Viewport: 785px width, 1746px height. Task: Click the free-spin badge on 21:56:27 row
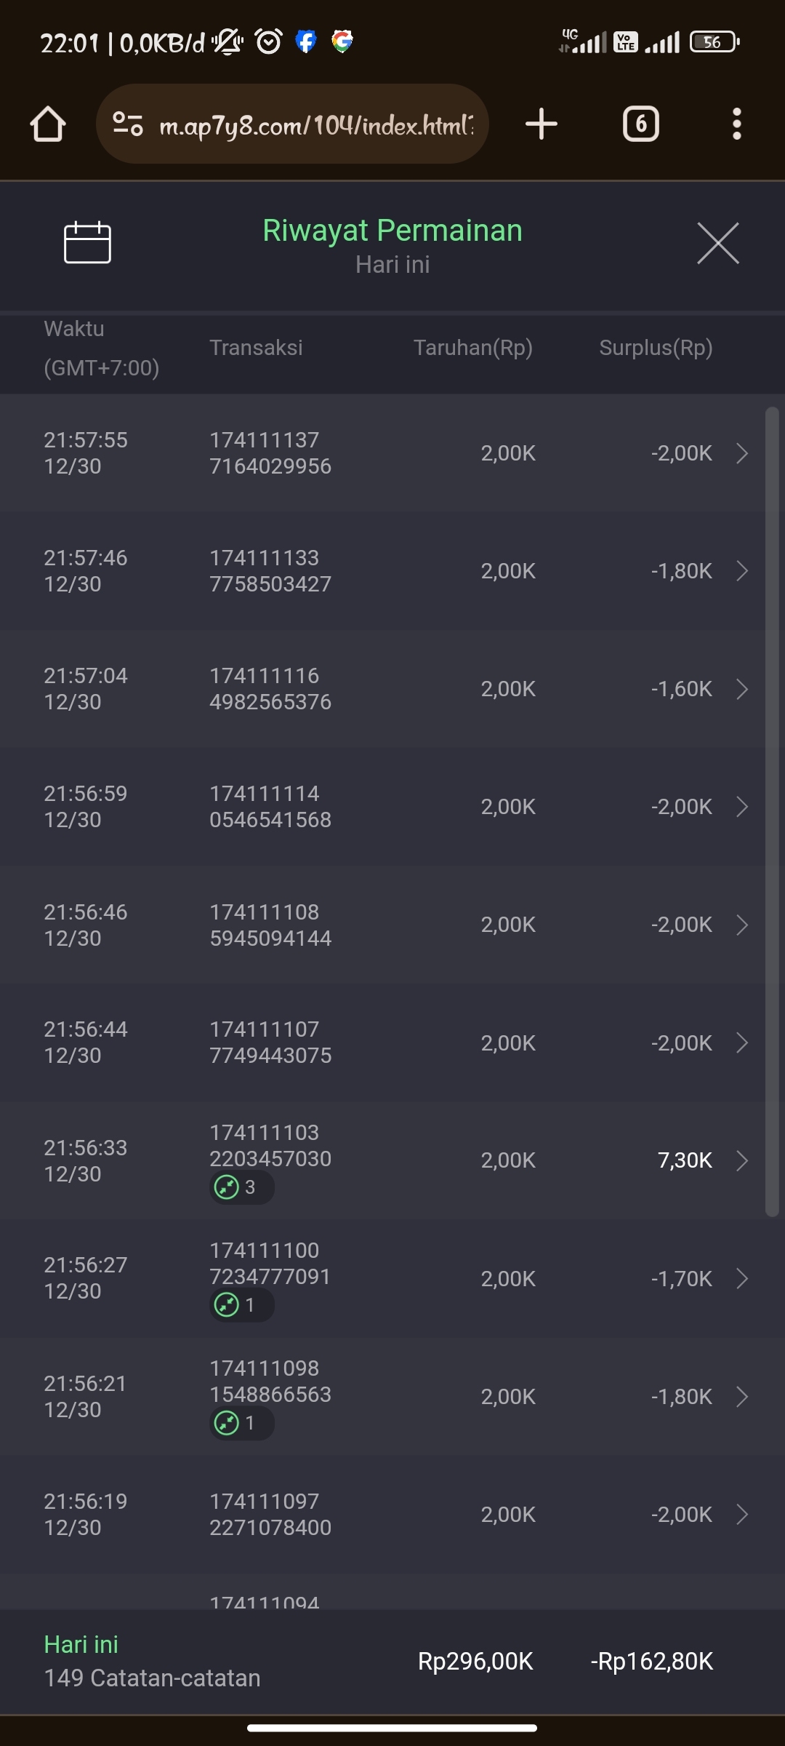[x=241, y=1305]
